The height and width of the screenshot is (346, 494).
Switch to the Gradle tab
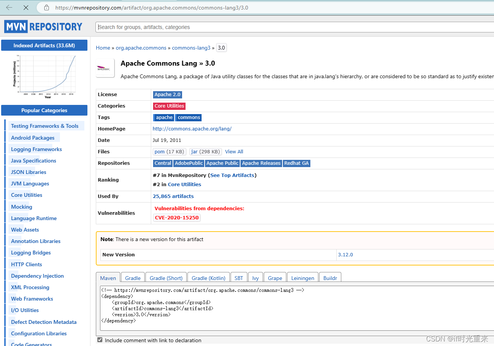click(x=133, y=278)
